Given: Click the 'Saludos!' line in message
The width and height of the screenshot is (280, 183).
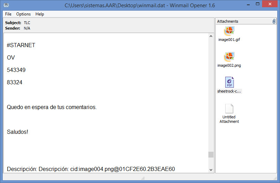Looking at the screenshot, I should pyautogui.click(x=18, y=132).
